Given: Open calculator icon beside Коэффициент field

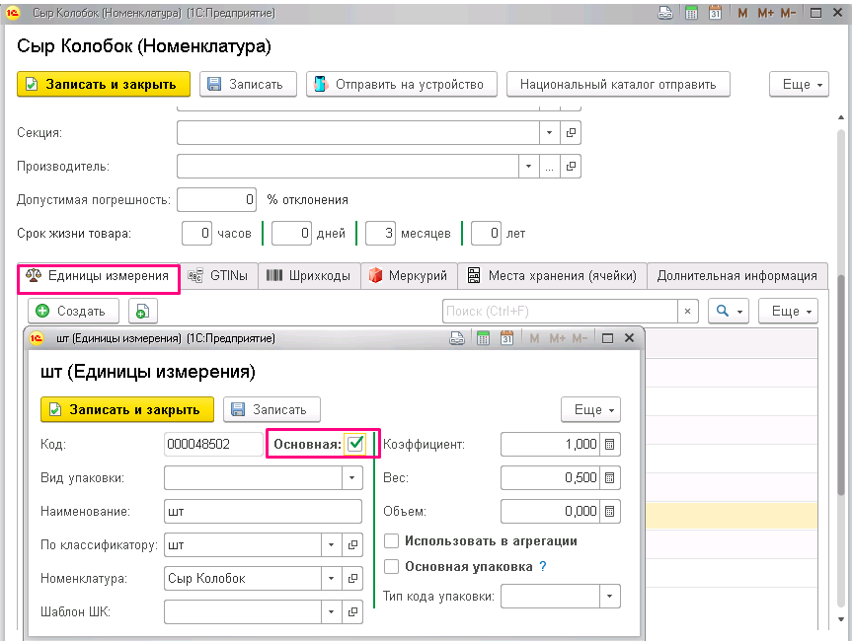Looking at the screenshot, I should (610, 444).
